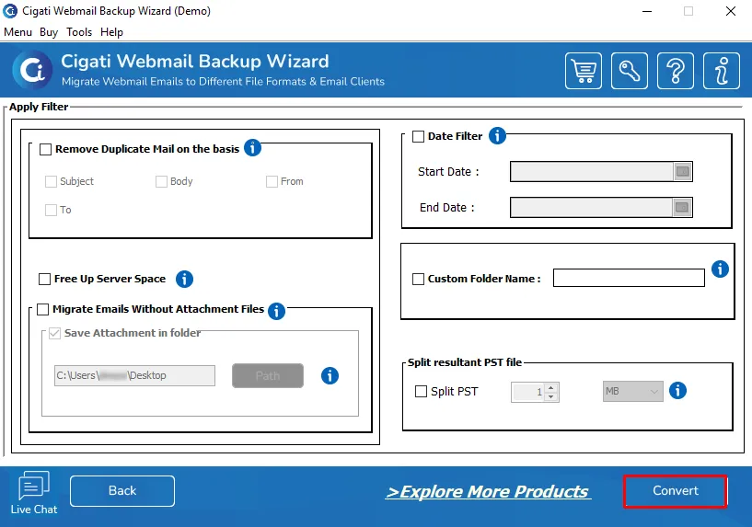This screenshot has height=527, width=752.
Task: Click the key activation icon
Action: 630,71
